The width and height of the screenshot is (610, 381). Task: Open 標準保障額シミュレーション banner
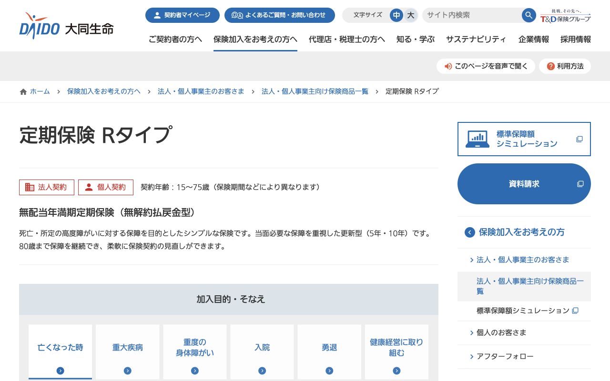pos(524,139)
